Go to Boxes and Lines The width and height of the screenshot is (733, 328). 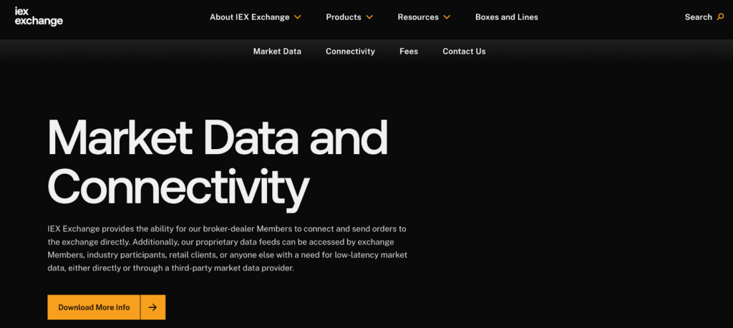pyautogui.click(x=507, y=17)
